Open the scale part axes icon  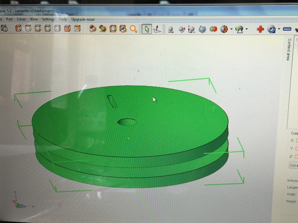pyautogui.click(x=191, y=29)
